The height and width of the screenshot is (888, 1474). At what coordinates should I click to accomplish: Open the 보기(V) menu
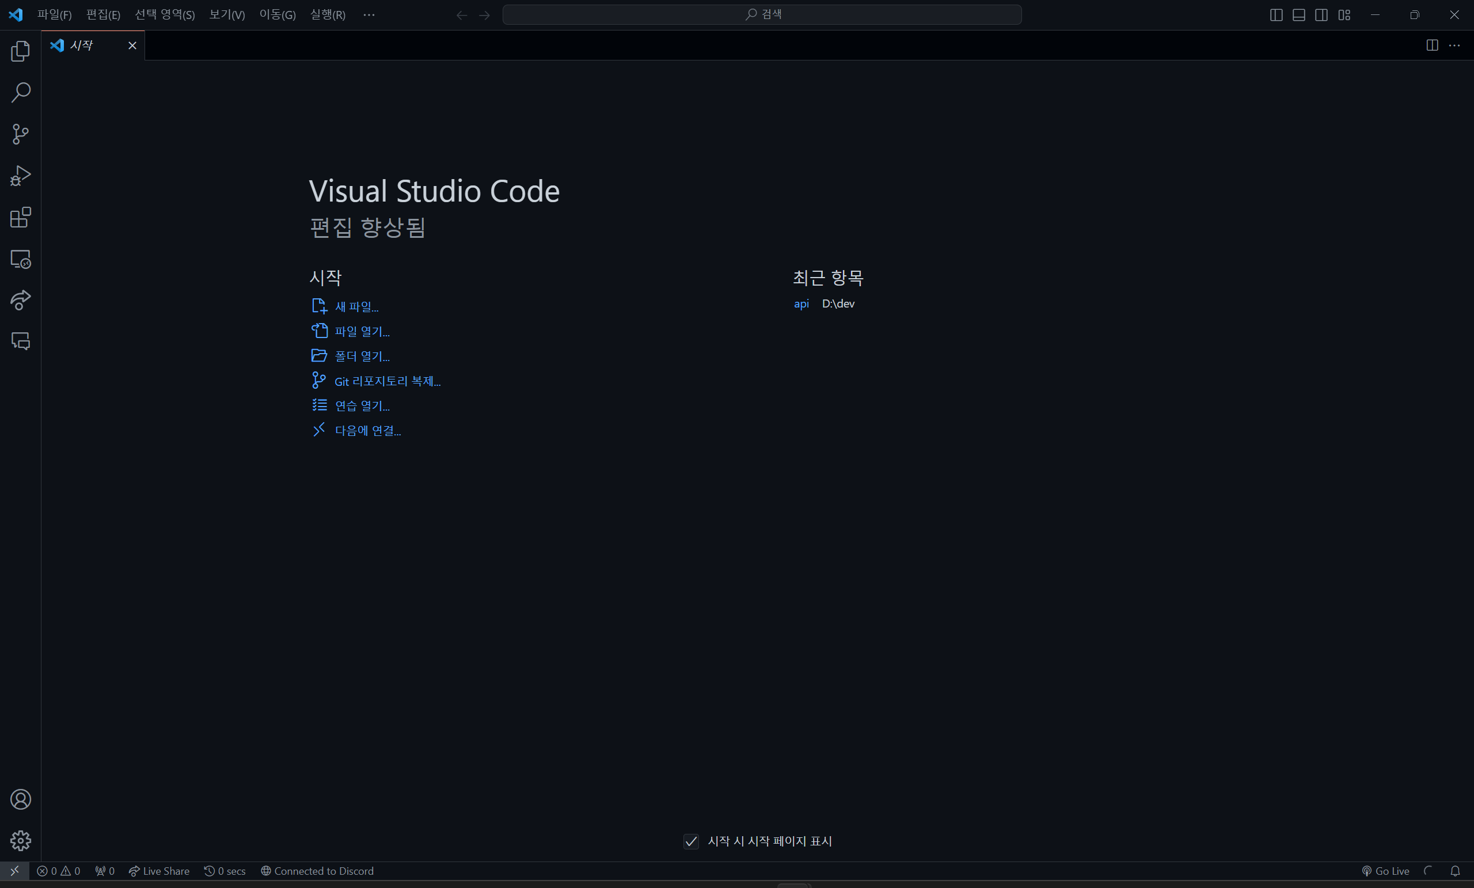(227, 15)
